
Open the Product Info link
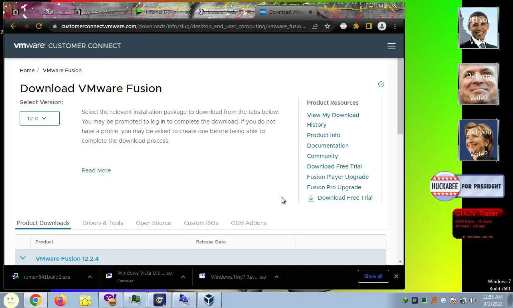coord(323,135)
